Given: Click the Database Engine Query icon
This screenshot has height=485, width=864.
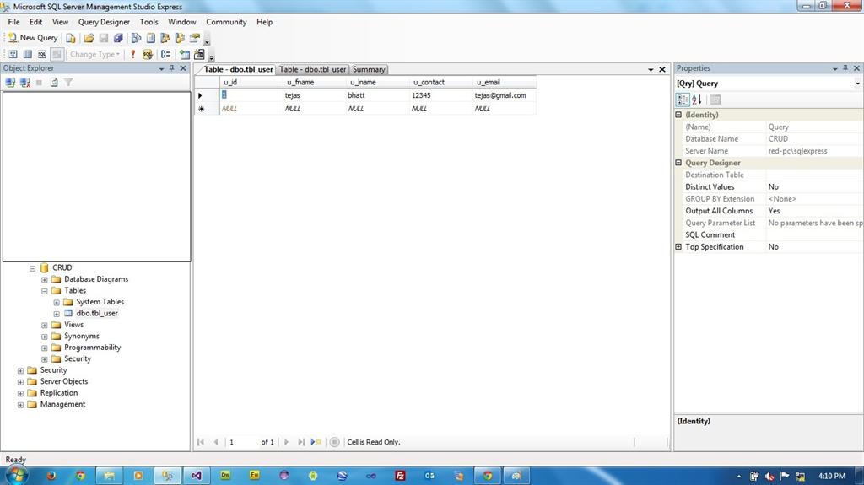Looking at the screenshot, I should coord(71,38).
